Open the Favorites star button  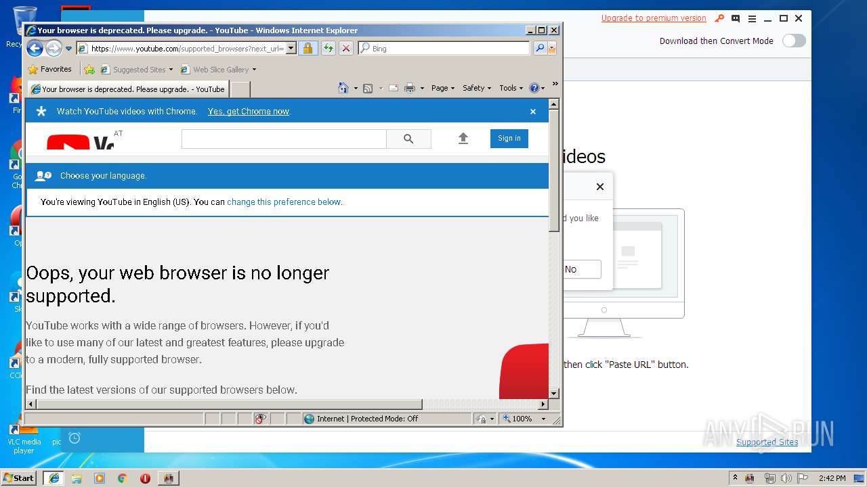click(x=49, y=69)
